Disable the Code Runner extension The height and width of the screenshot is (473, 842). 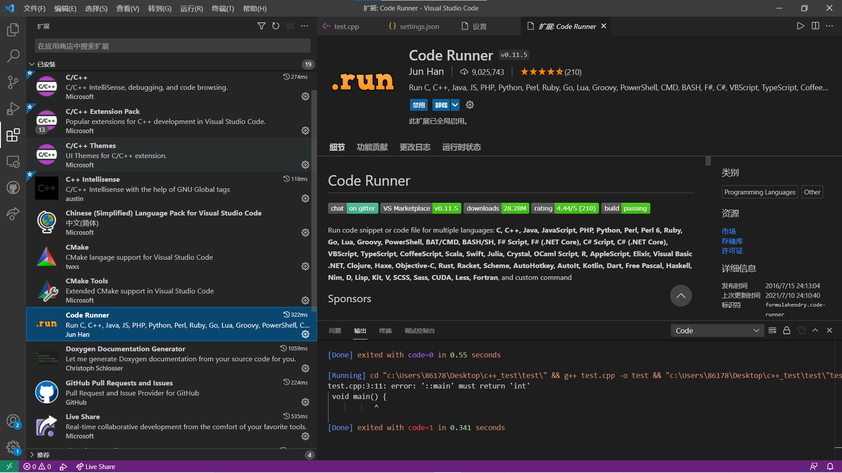coord(419,105)
